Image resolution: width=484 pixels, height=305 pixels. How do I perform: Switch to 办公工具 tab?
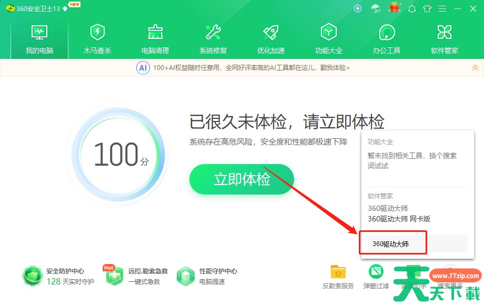coord(387,39)
